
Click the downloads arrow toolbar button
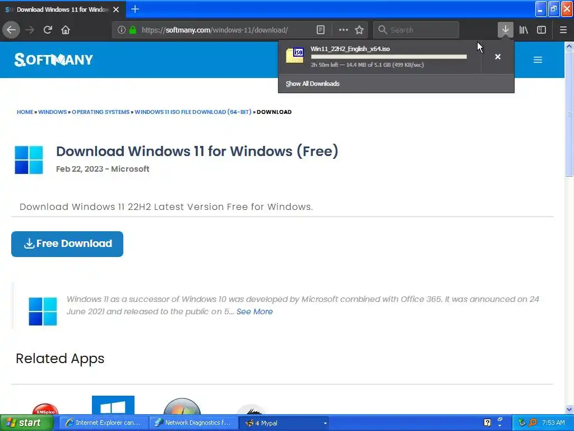[x=505, y=30]
